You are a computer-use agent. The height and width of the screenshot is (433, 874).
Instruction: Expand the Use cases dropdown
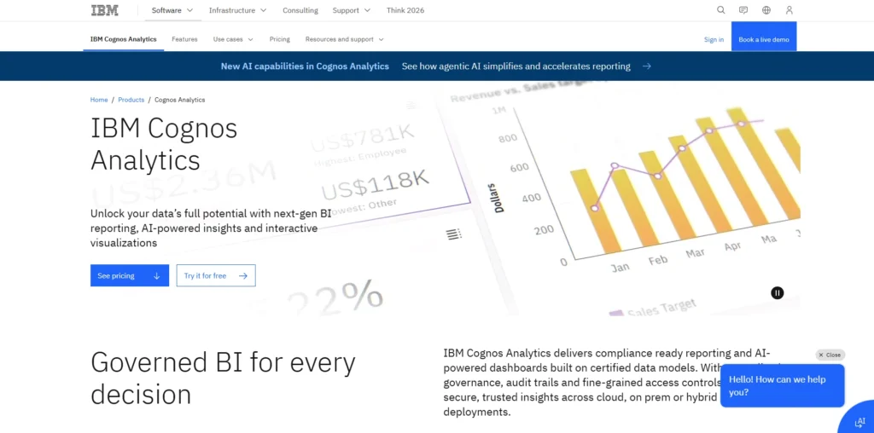(233, 39)
